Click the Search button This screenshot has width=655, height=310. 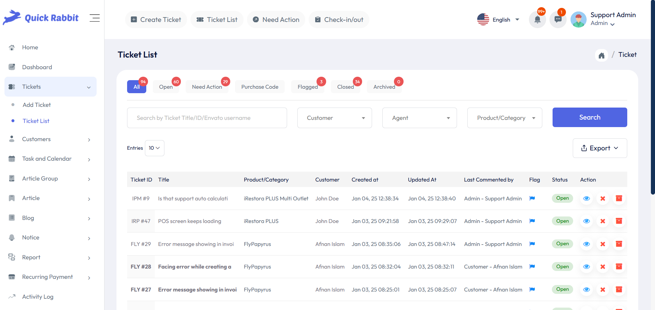590,117
